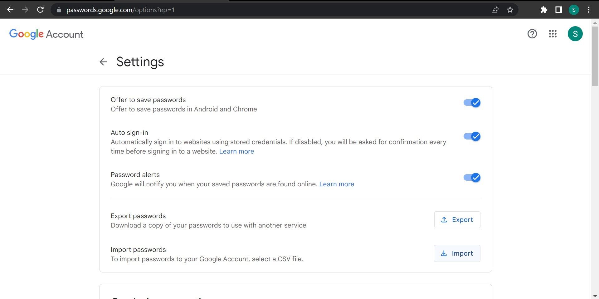Turn off Auto sign-in
599x299 pixels.
click(472, 136)
